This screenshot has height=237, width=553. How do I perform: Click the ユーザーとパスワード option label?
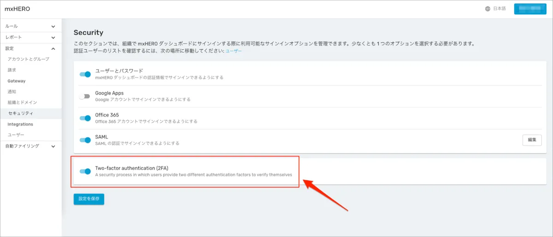(x=119, y=71)
